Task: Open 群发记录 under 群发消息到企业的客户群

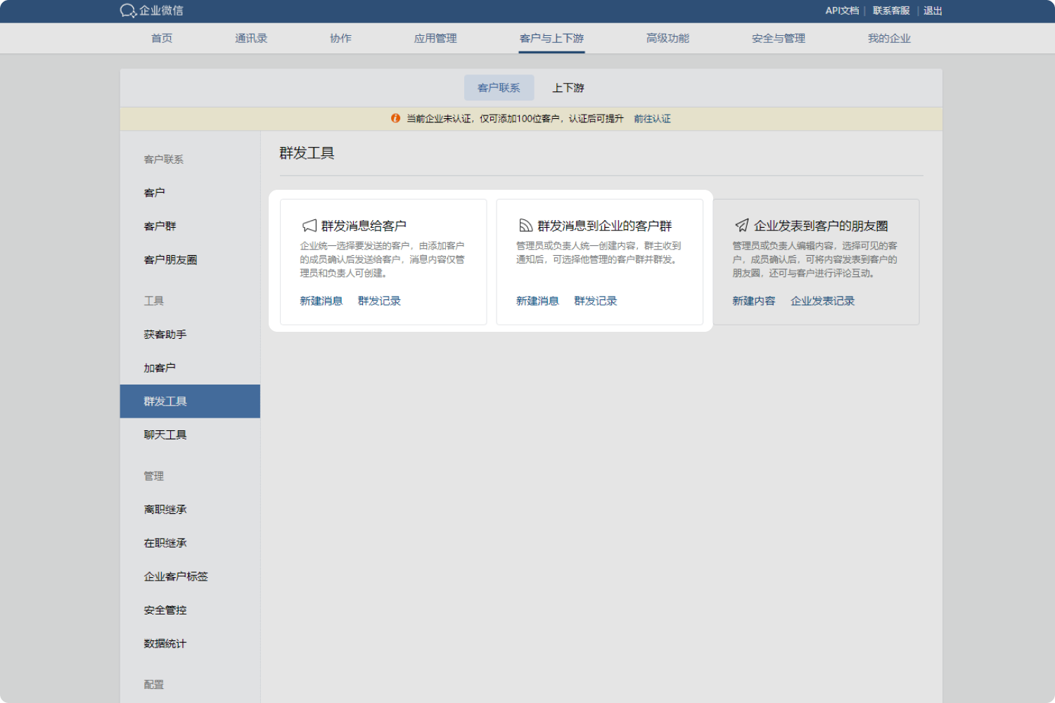Action: click(595, 301)
